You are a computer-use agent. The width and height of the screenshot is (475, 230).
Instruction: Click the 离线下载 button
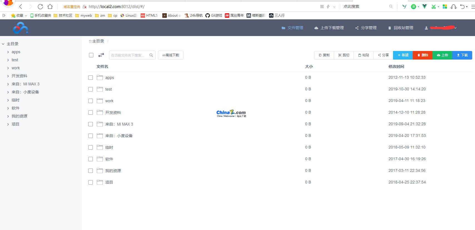pos(171,55)
